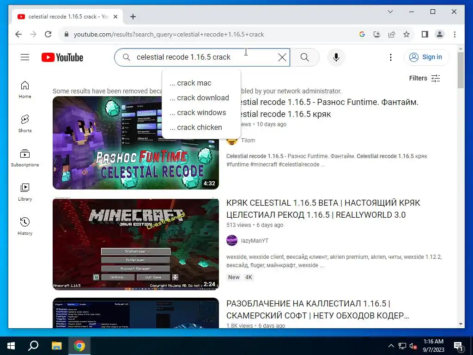Viewport: 473px width, 355px height.
Task: Open the lazyManYT channel avatar
Action: click(x=232, y=240)
